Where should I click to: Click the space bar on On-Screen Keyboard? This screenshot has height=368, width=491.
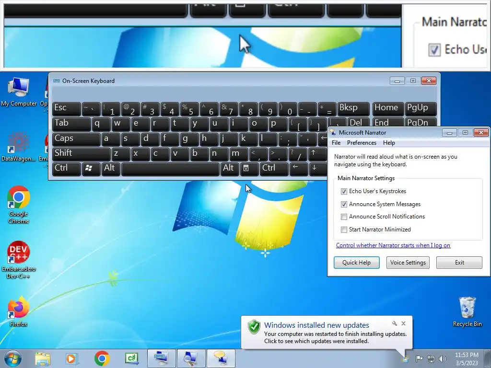coord(170,169)
